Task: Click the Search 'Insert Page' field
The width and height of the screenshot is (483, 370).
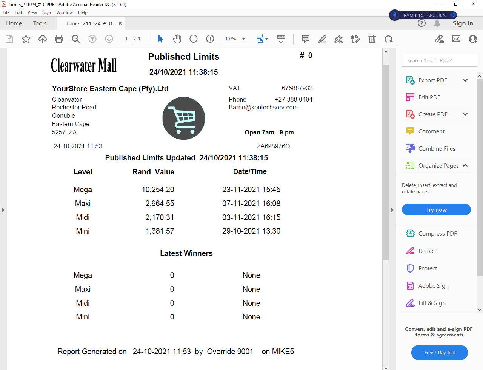Action: coord(439,60)
